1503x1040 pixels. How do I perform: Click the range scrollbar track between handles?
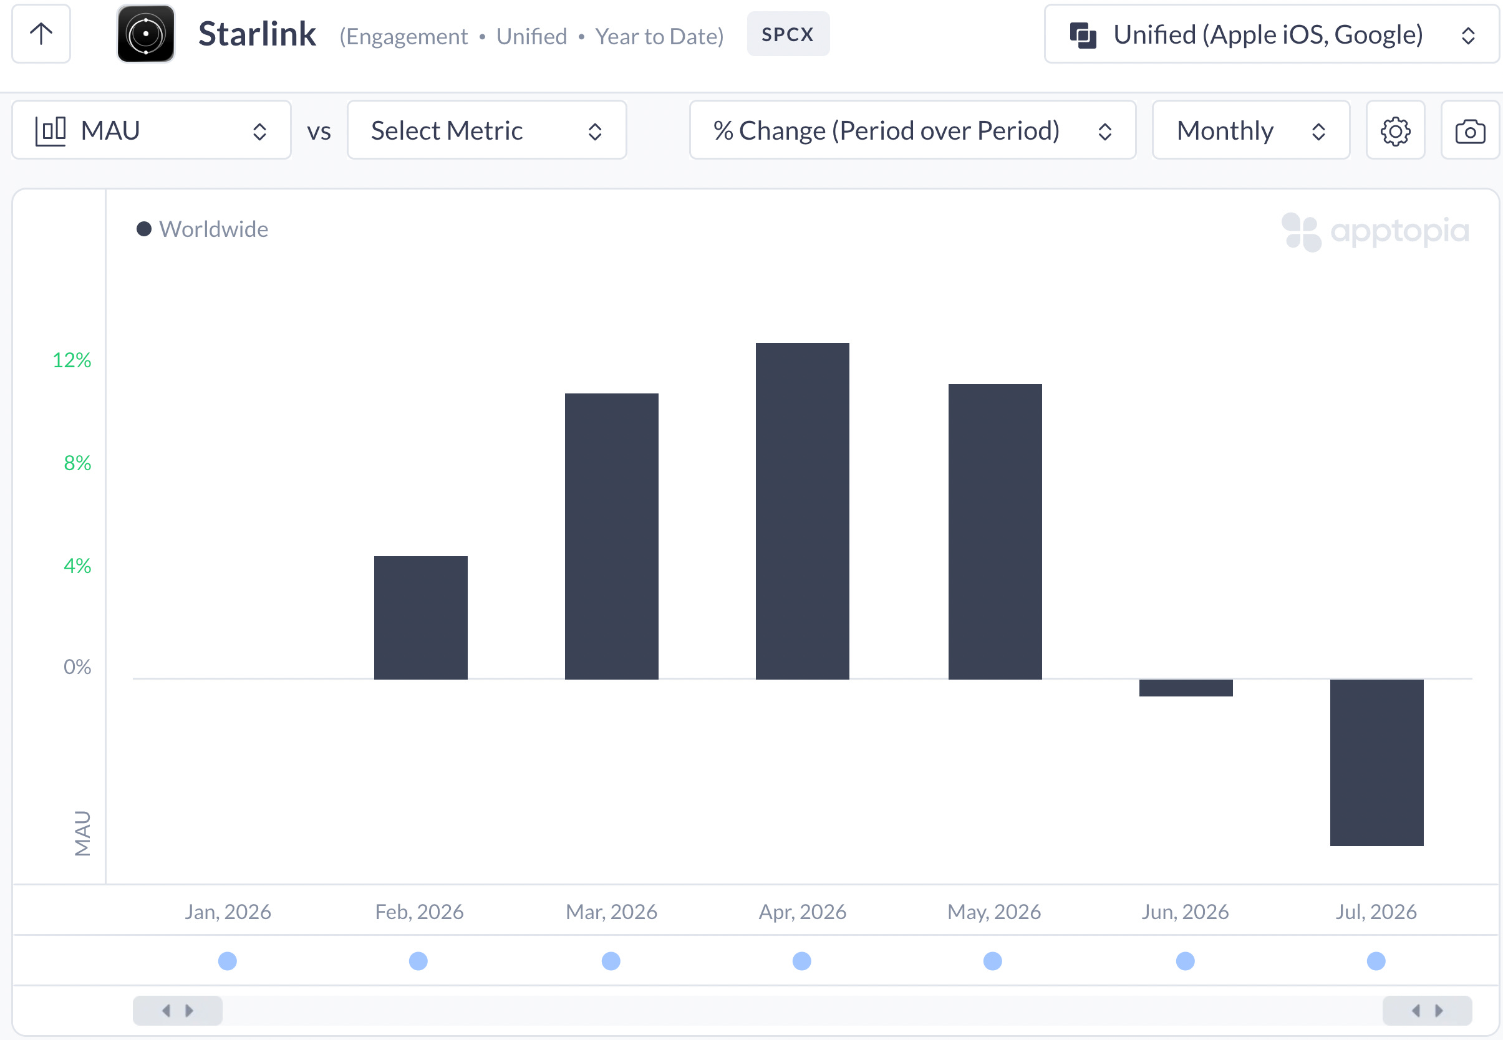[803, 1011]
